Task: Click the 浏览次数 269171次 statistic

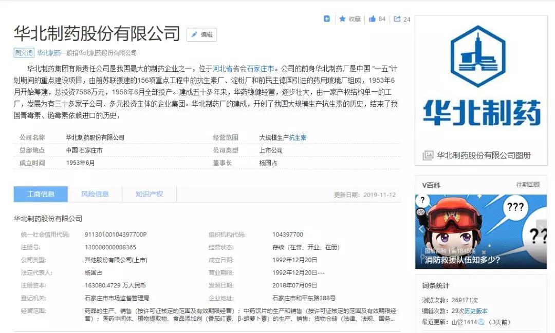Action: (450, 300)
